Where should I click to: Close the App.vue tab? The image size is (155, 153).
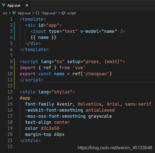27,5
